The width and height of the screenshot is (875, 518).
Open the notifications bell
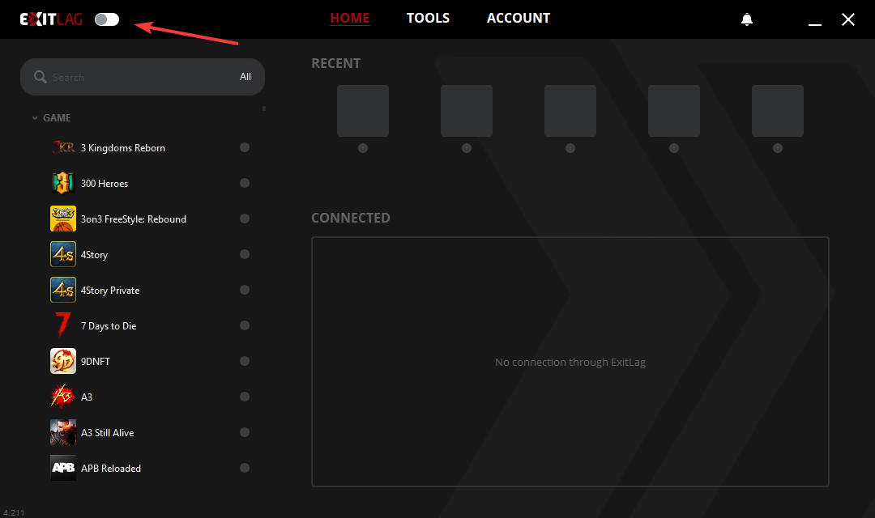coord(747,19)
